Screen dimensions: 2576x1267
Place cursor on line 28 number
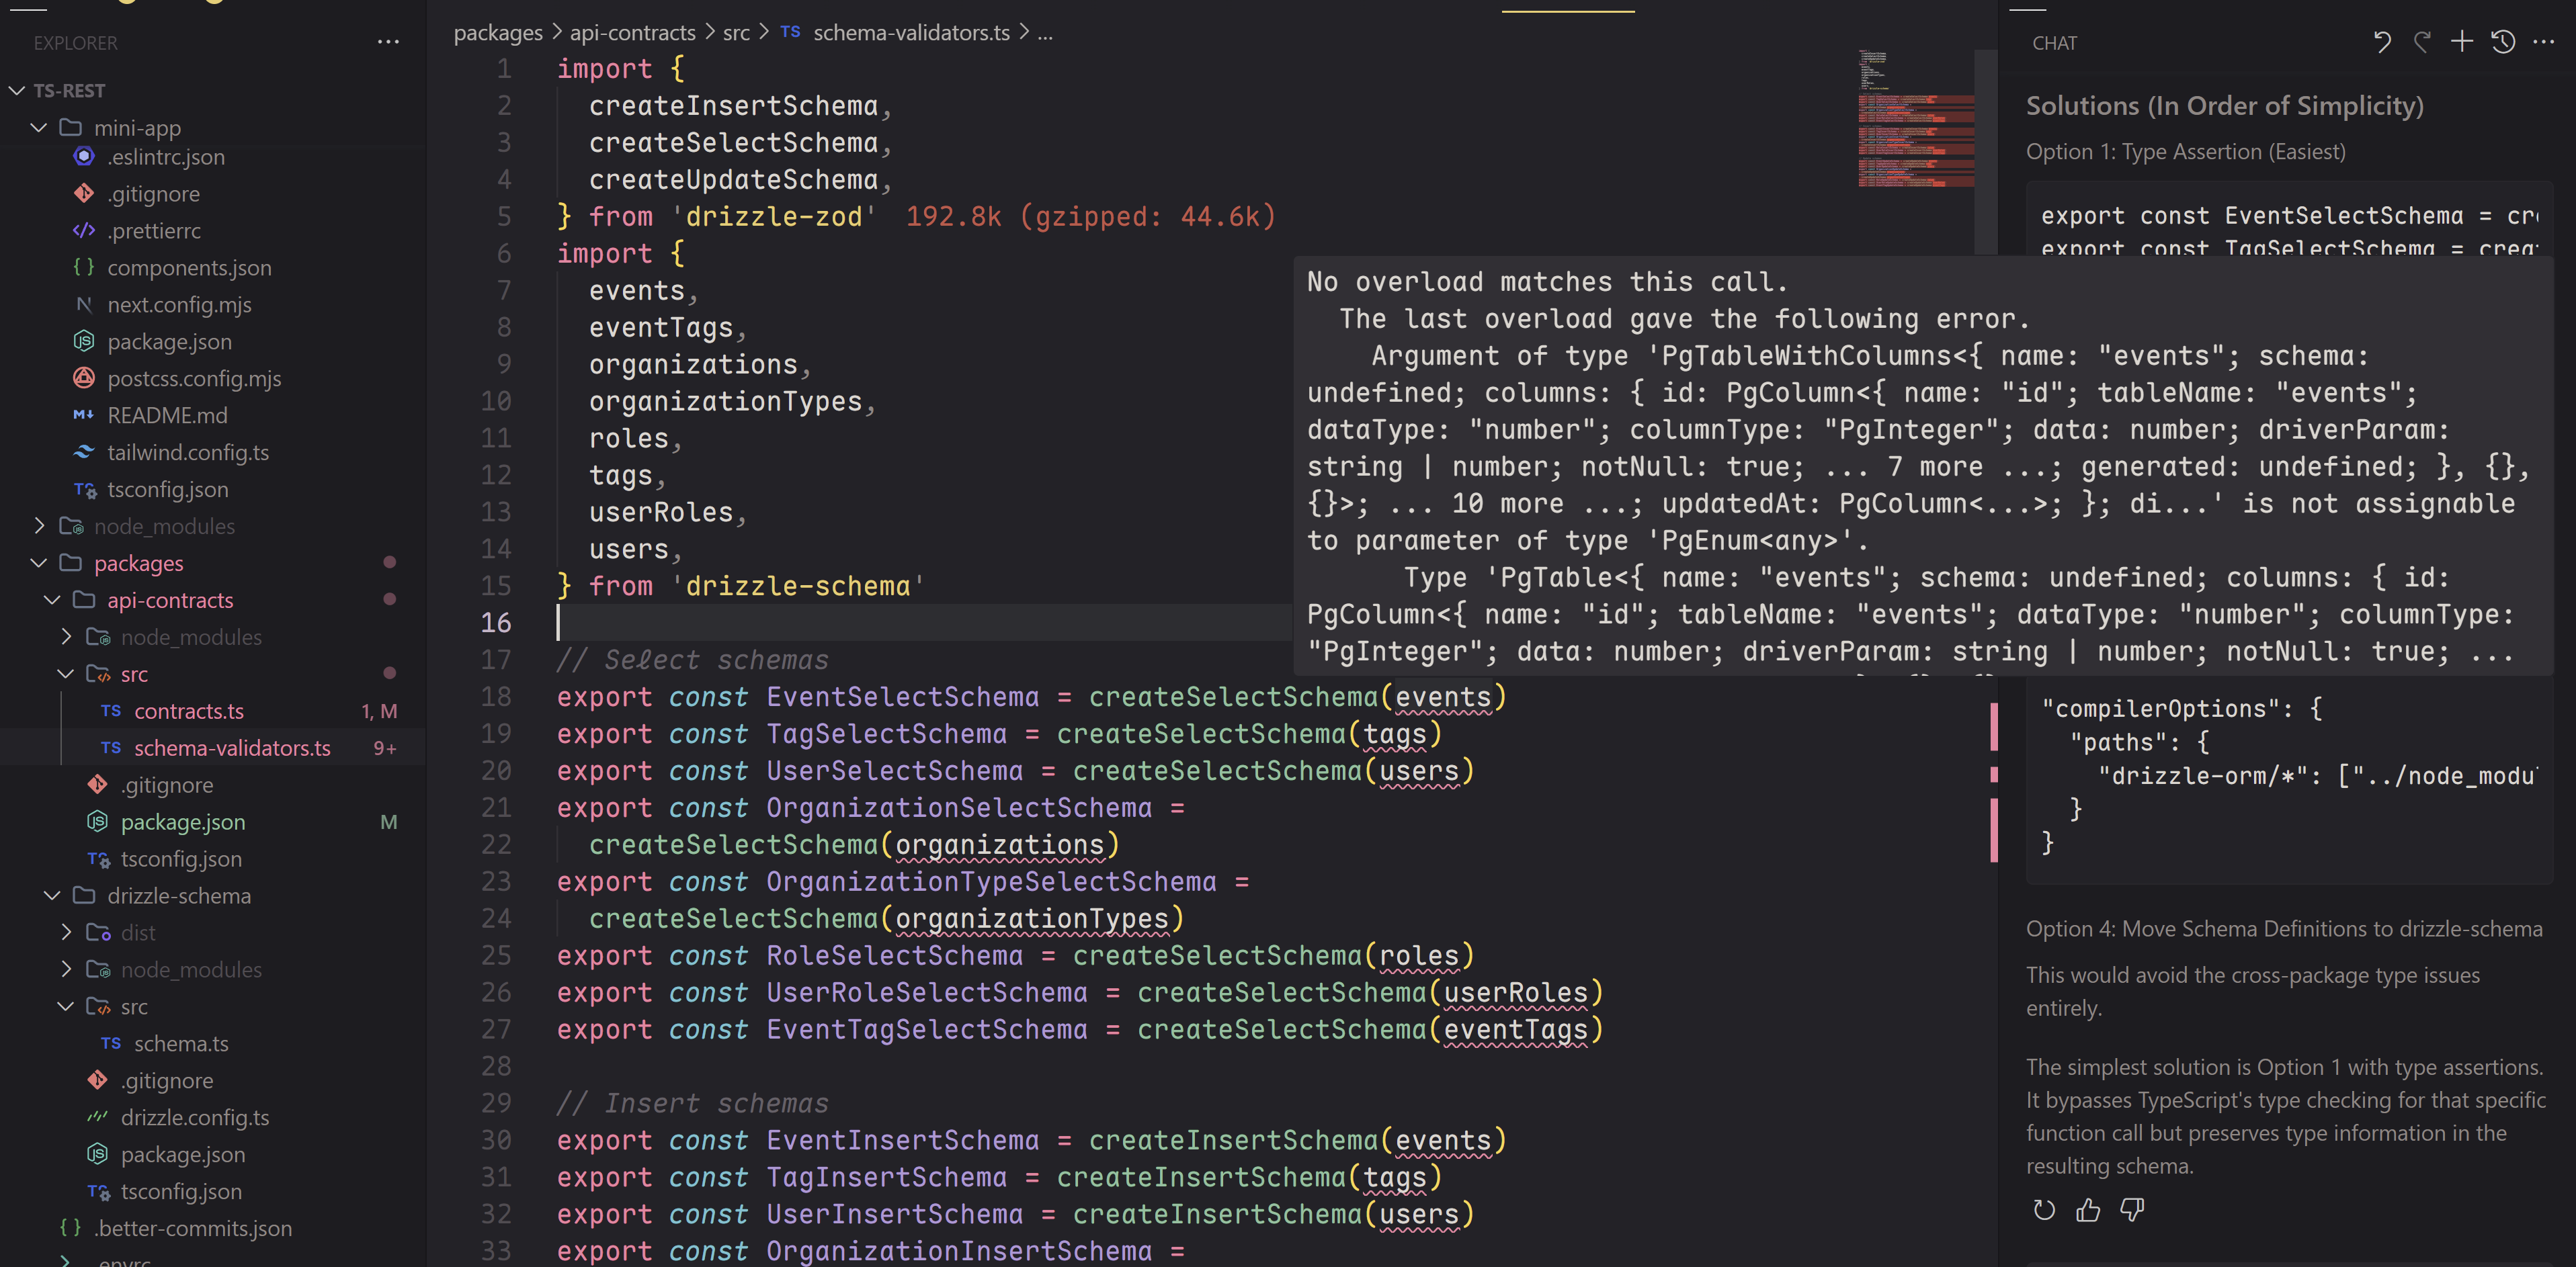click(x=496, y=1066)
